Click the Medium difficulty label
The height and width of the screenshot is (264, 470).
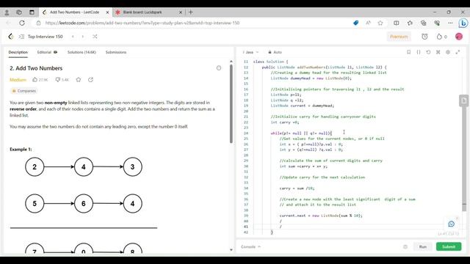[x=18, y=80]
